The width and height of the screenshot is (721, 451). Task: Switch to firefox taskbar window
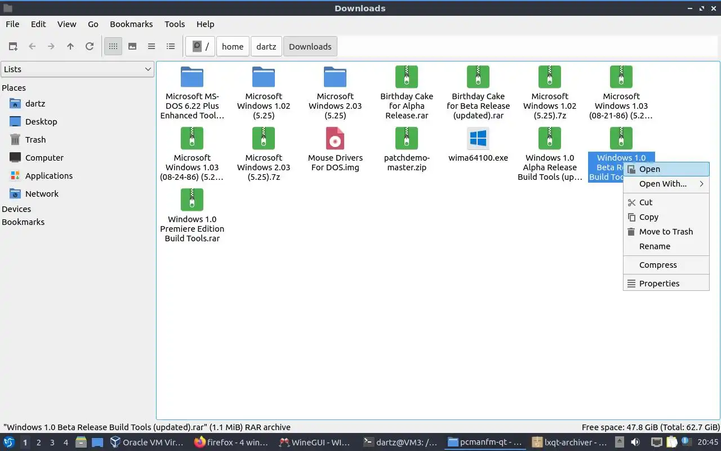pos(233,443)
